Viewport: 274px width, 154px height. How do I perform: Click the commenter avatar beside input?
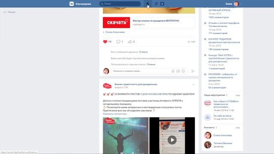pos(106,71)
